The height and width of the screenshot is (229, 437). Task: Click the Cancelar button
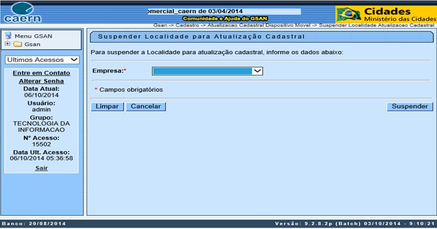(146, 106)
